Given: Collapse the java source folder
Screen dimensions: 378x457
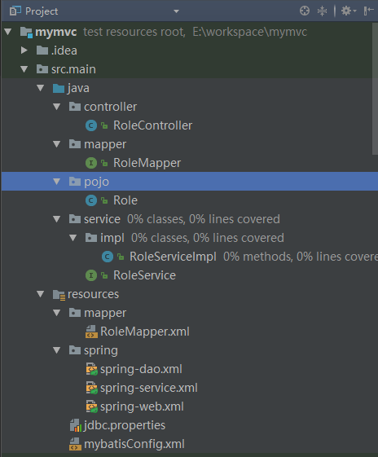Looking at the screenshot, I should point(41,88).
